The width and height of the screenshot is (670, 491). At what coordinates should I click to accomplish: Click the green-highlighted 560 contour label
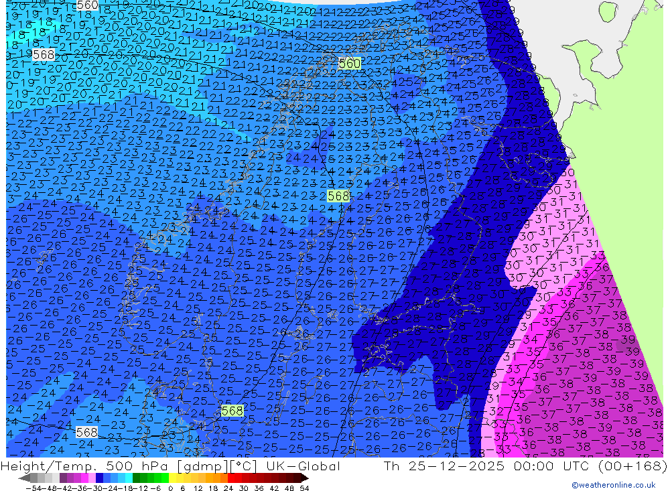(x=350, y=64)
